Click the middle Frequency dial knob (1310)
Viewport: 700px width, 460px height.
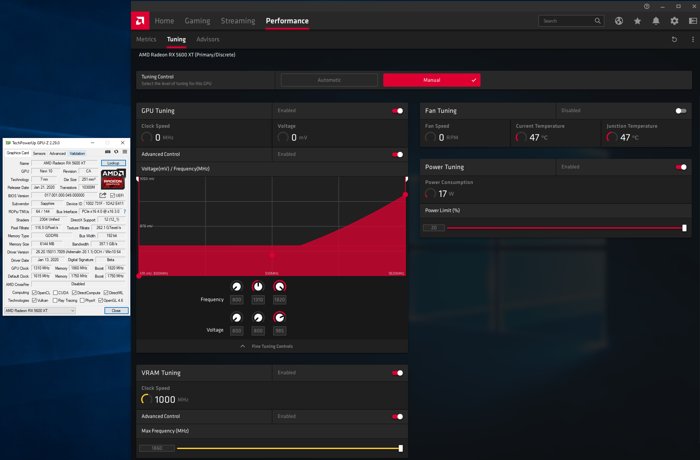[x=258, y=286]
